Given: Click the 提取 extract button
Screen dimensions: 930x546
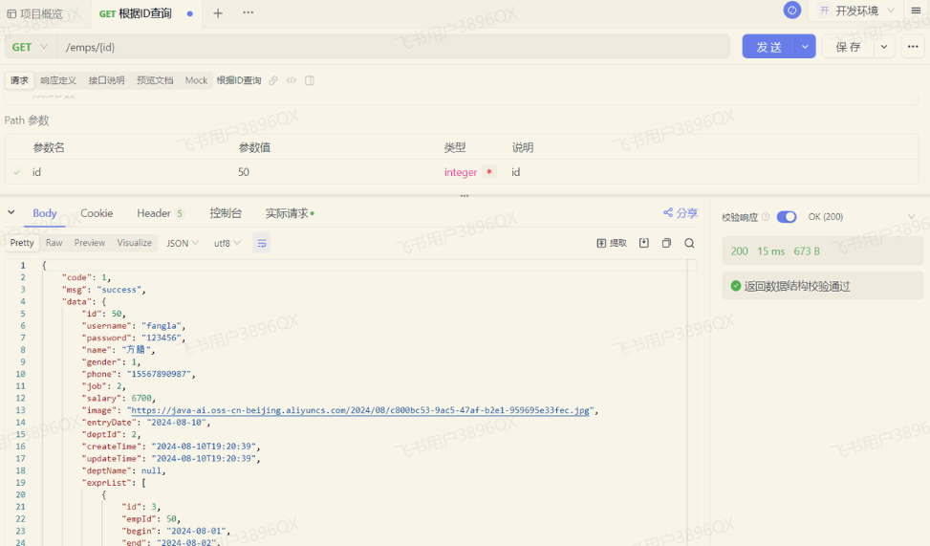Looking at the screenshot, I should point(612,243).
